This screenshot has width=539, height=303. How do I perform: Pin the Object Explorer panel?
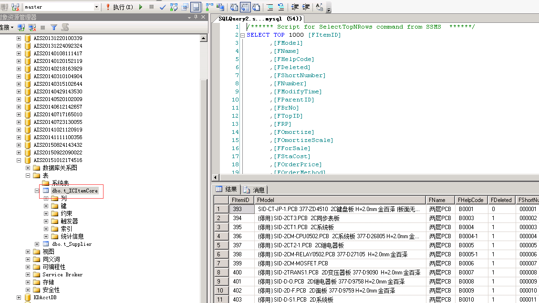[196, 17]
